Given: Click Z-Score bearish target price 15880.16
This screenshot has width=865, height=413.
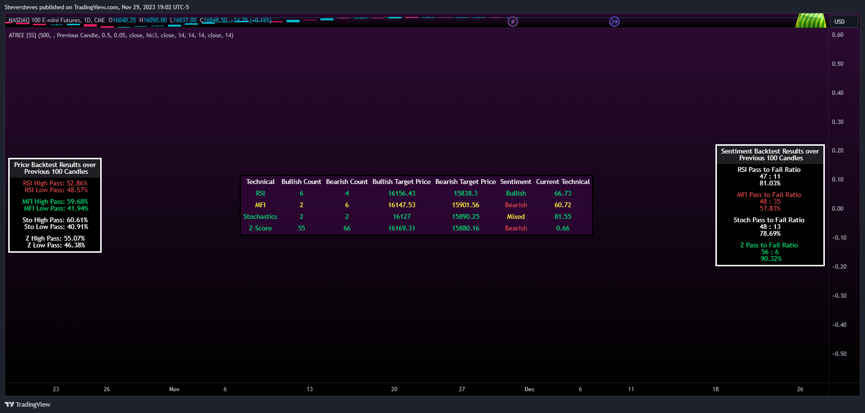Looking at the screenshot, I should 466,228.
